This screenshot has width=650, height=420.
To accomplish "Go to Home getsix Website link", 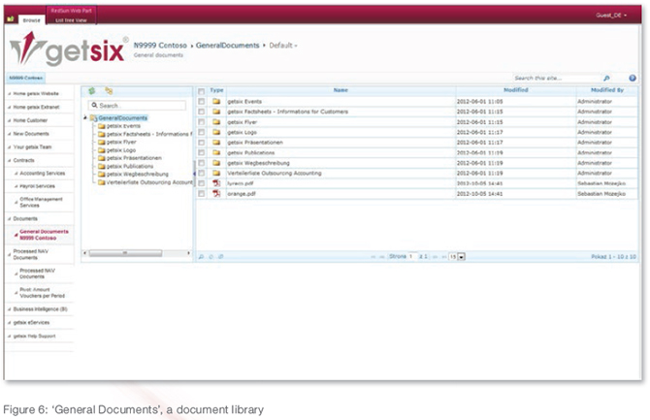I will pos(36,94).
